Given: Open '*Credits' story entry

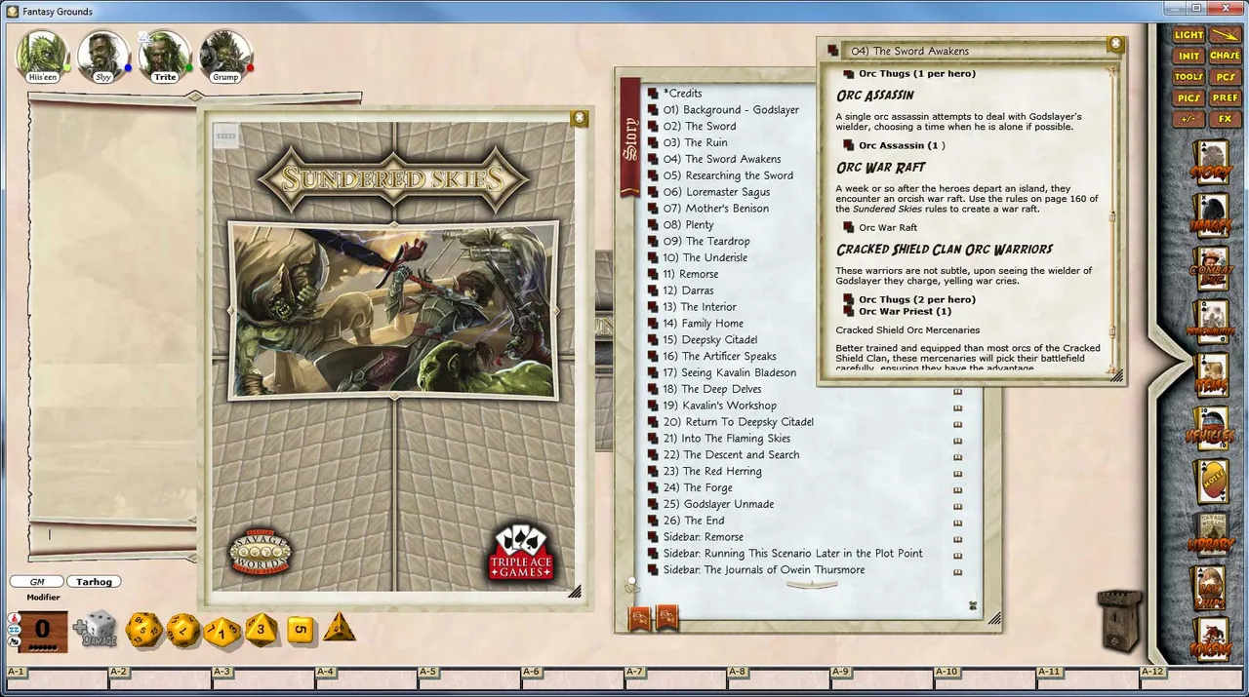Looking at the screenshot, I should [682, 94].
